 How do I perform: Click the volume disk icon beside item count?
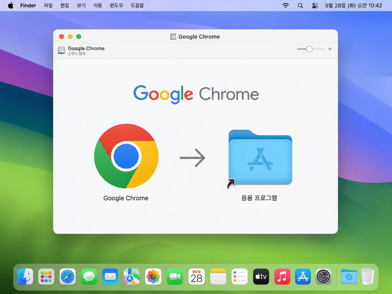(x=62, y=50)
